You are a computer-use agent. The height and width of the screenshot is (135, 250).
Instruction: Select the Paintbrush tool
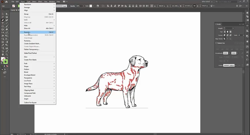pyautogui.click(x=7, y=26)
